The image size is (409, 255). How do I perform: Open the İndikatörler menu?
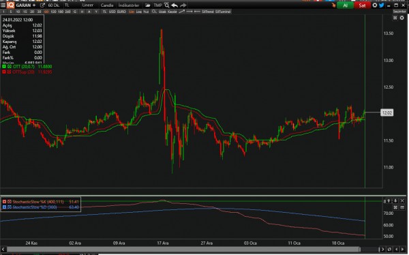129,5
